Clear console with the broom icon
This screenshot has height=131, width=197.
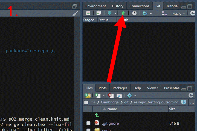(75, 13)
